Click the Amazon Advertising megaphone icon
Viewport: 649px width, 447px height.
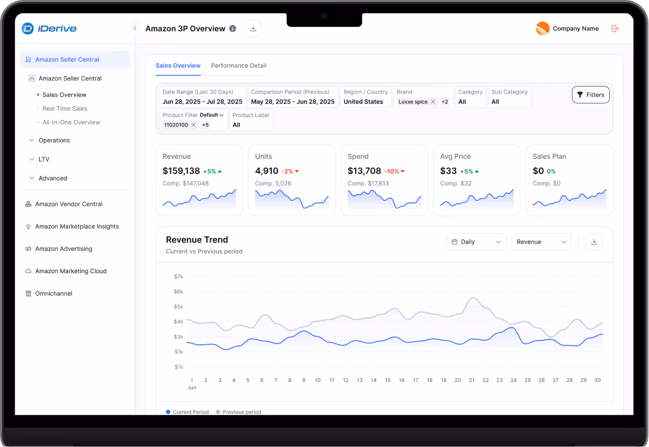(27, 249)
